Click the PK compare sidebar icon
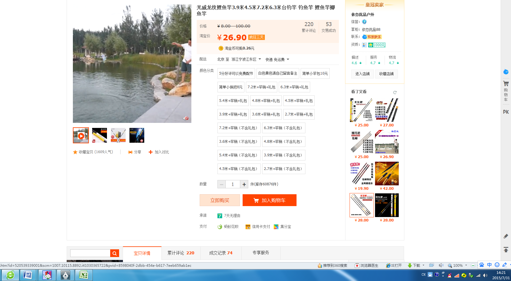Screen dimensions: 511x281 click(x=506, y=112)
